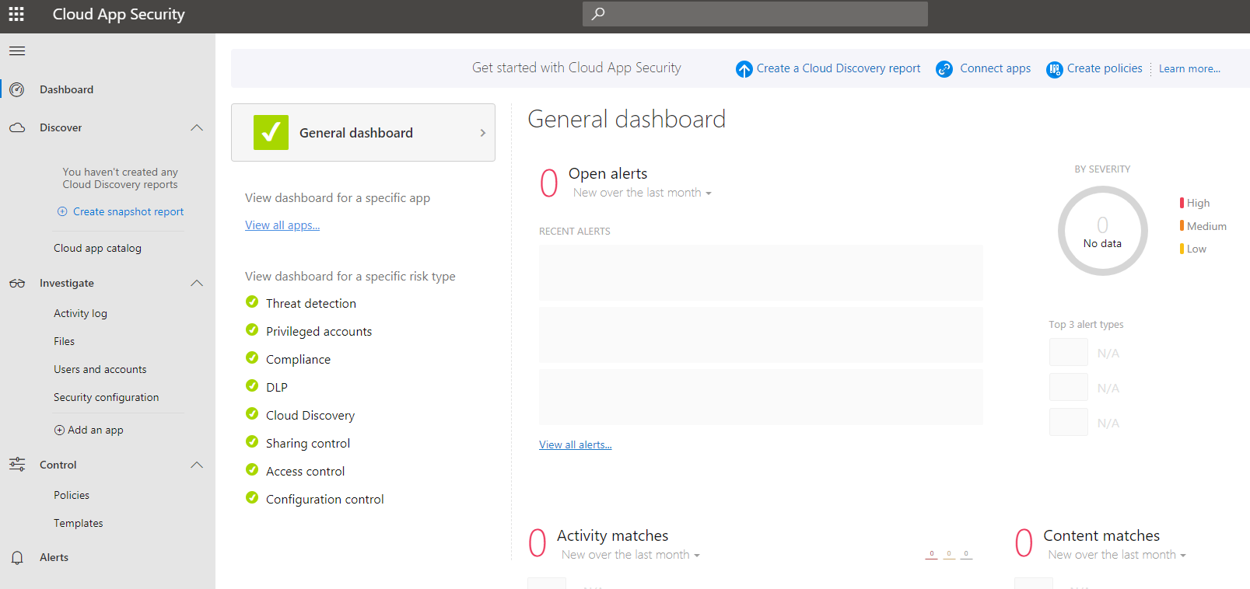This screenshot has height=589, width=1250.
Task: Click the No data severity donut chart
Action: pyautogui.click(x=1103, y=231)
